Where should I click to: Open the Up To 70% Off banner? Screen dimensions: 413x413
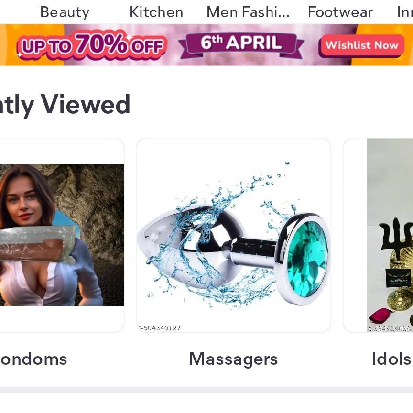coord(92,44)
